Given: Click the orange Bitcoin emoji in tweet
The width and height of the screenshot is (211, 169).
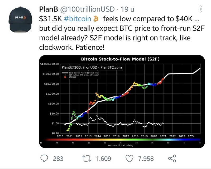Looking at the screenshot, I should tap(96, 19).
